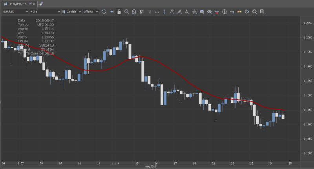Toggle the eye visibility icon
The height and width of the screenshot is (169, 314).
point(209,12)
